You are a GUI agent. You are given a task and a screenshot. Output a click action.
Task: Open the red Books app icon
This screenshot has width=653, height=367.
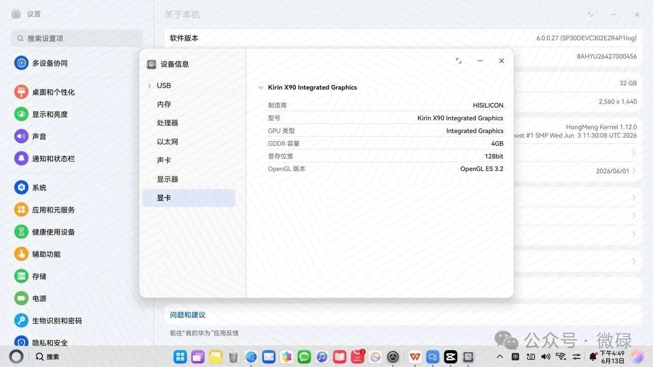pos(340,357)
